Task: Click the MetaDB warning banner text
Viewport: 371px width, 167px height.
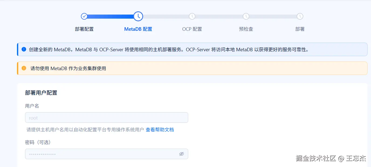Action: click(x=68, y=69)
